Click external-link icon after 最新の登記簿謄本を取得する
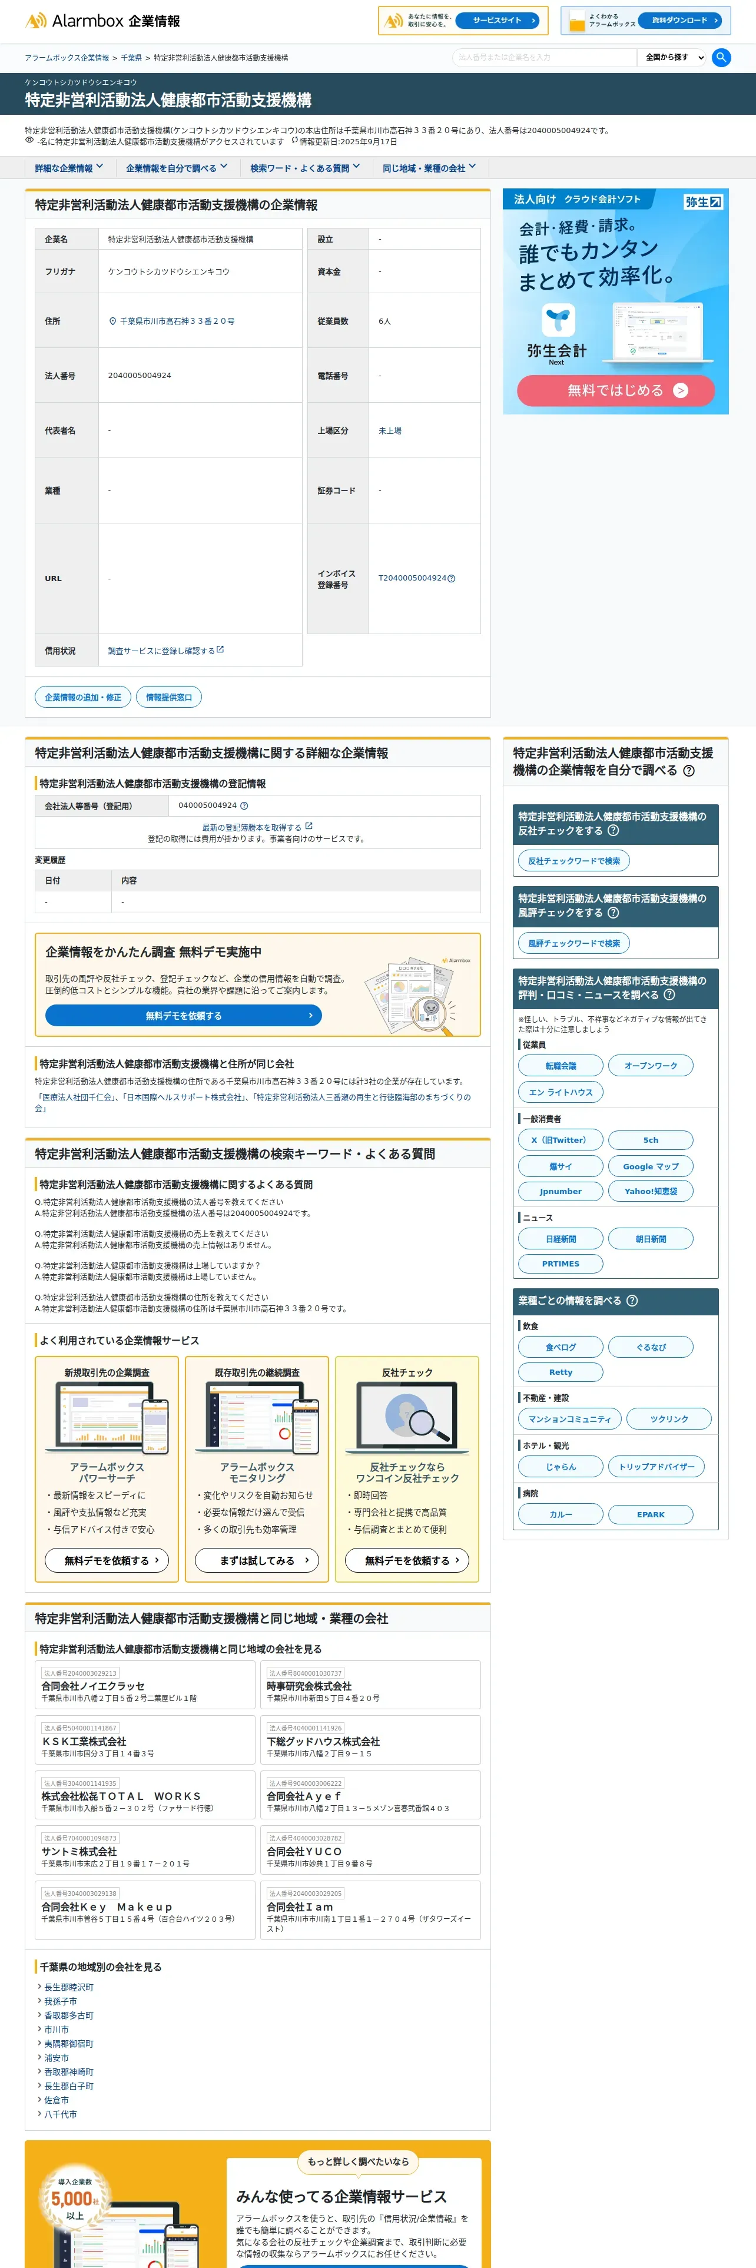 click(x=309, y=827)
